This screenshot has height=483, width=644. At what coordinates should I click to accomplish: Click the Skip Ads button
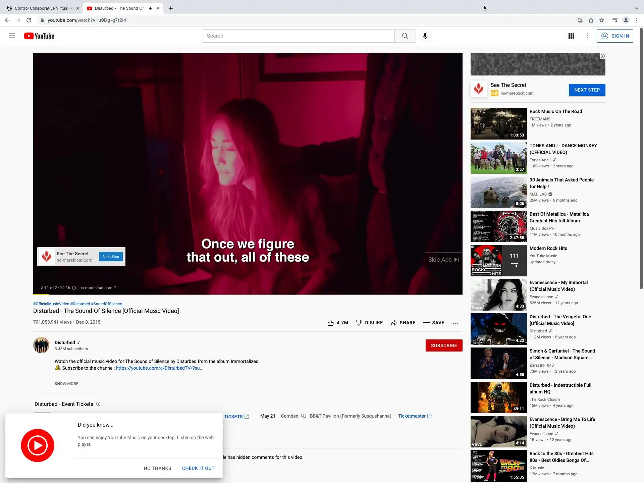tap(443, 260)
